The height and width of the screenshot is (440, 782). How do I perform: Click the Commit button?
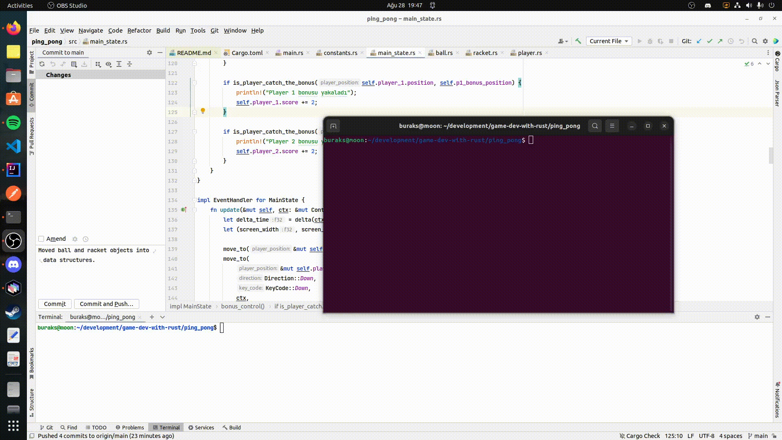55,304
